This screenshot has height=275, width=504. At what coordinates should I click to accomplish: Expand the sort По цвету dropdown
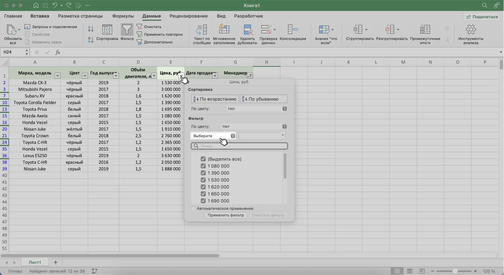point(256,109)
